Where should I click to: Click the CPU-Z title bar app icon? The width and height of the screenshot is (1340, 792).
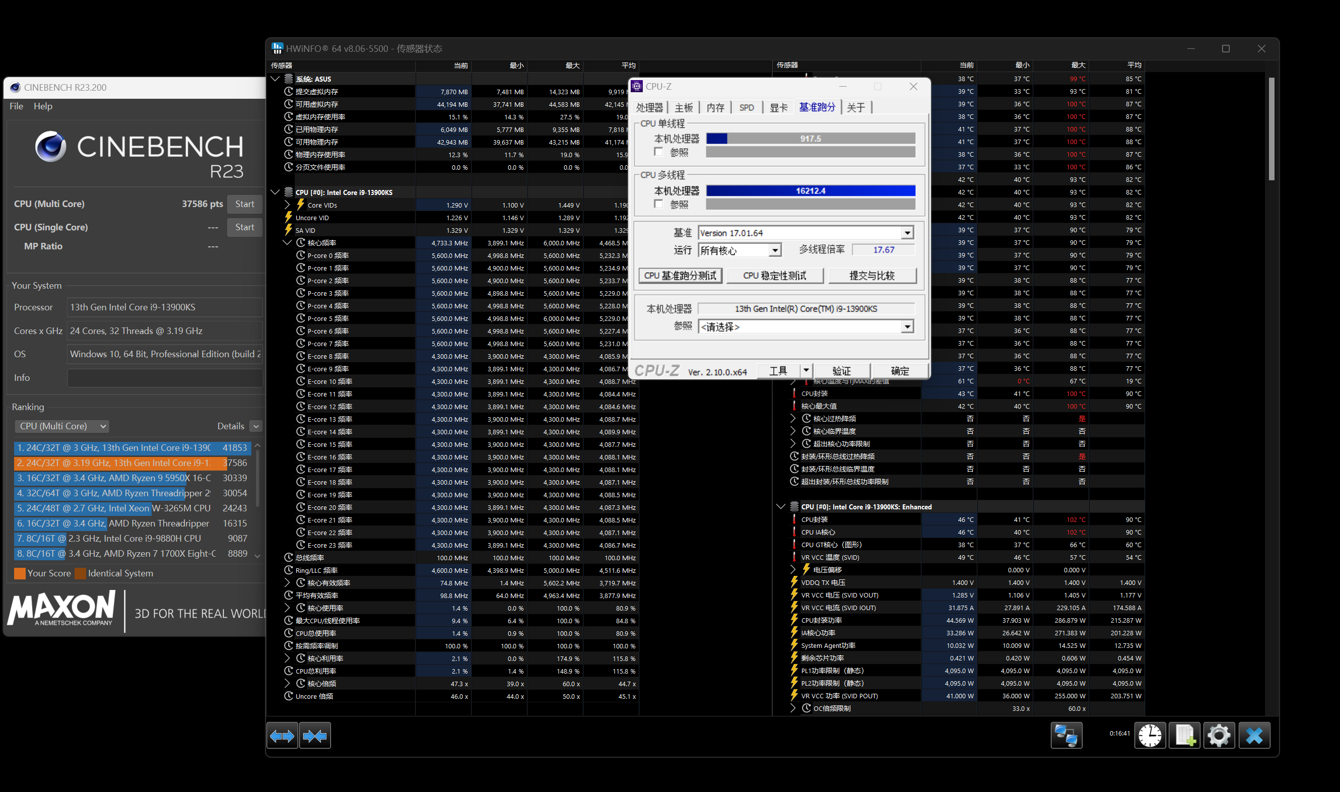637,87
